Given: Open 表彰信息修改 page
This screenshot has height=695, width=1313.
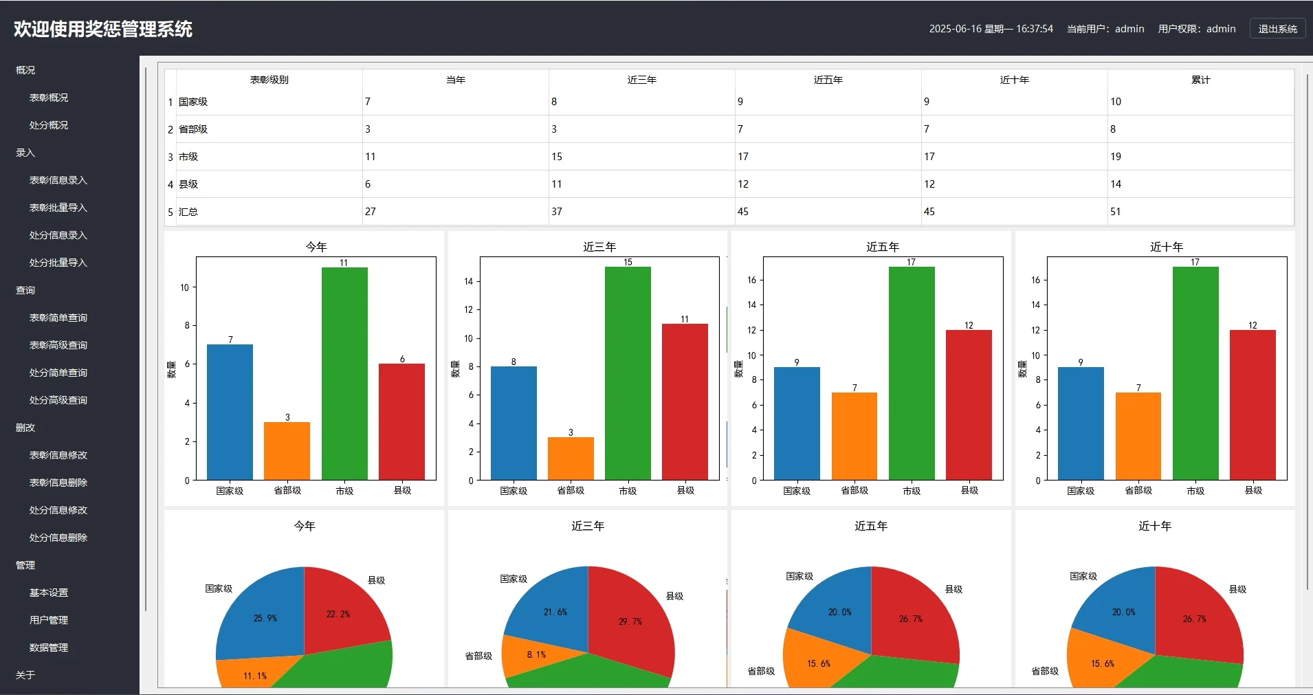Looking at the screenshot, I should [58, 455].
